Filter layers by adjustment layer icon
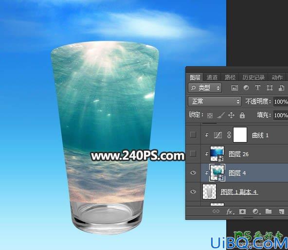288x250 pixels. [x=246, y=88]
